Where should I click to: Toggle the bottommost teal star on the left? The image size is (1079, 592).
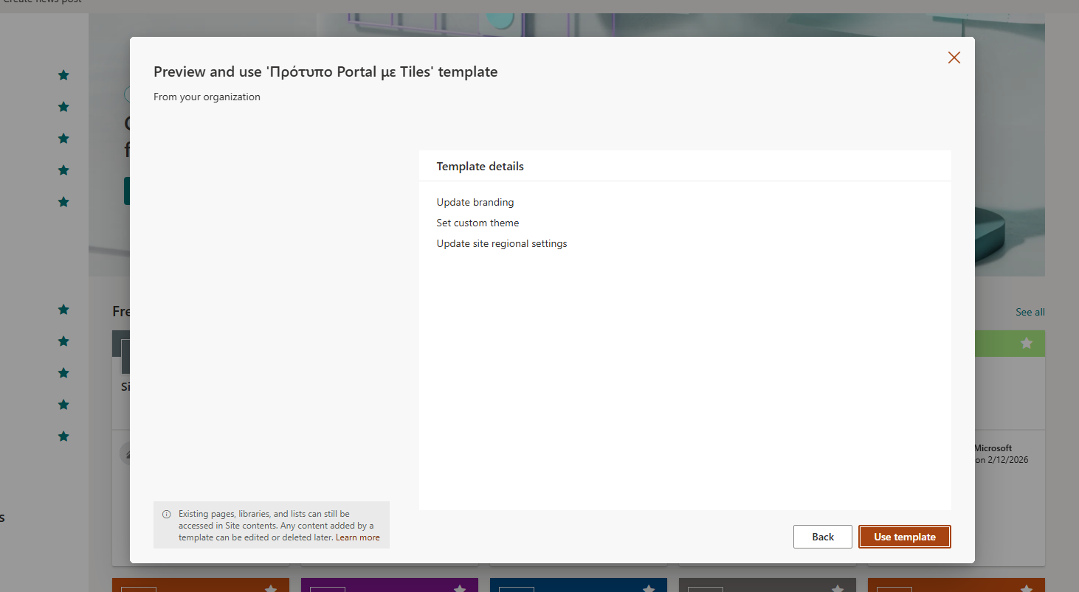(x=63, y=436)
